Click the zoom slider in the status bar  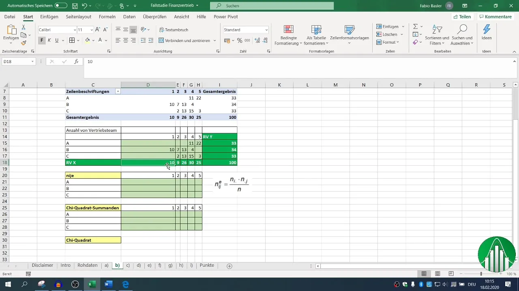pos(481,274)
